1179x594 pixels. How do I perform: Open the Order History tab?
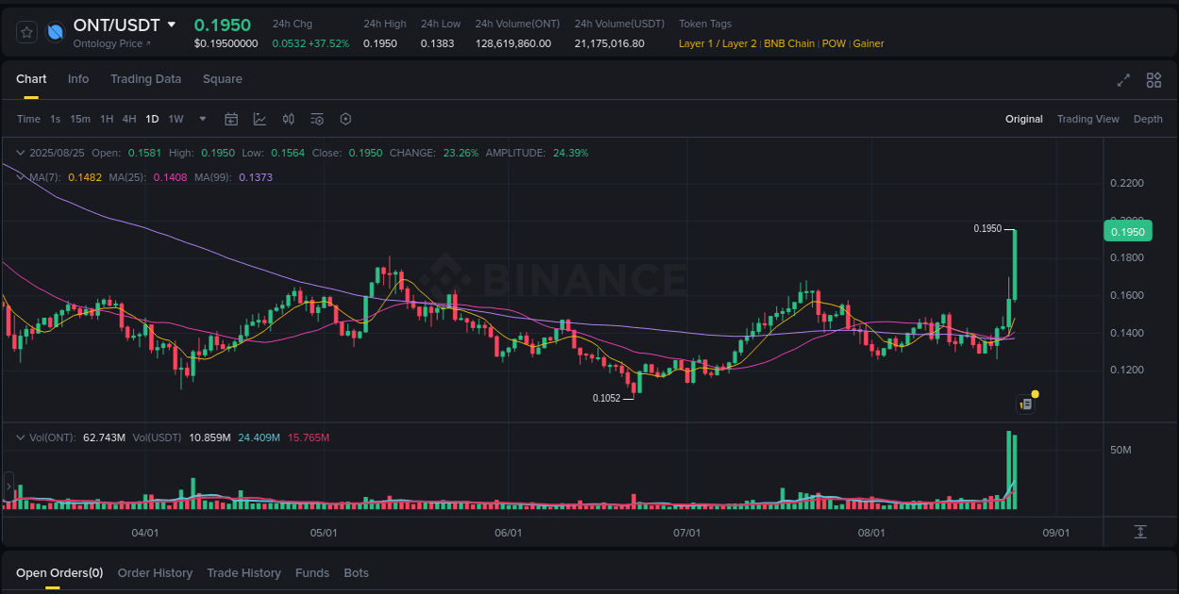(155, 572)
